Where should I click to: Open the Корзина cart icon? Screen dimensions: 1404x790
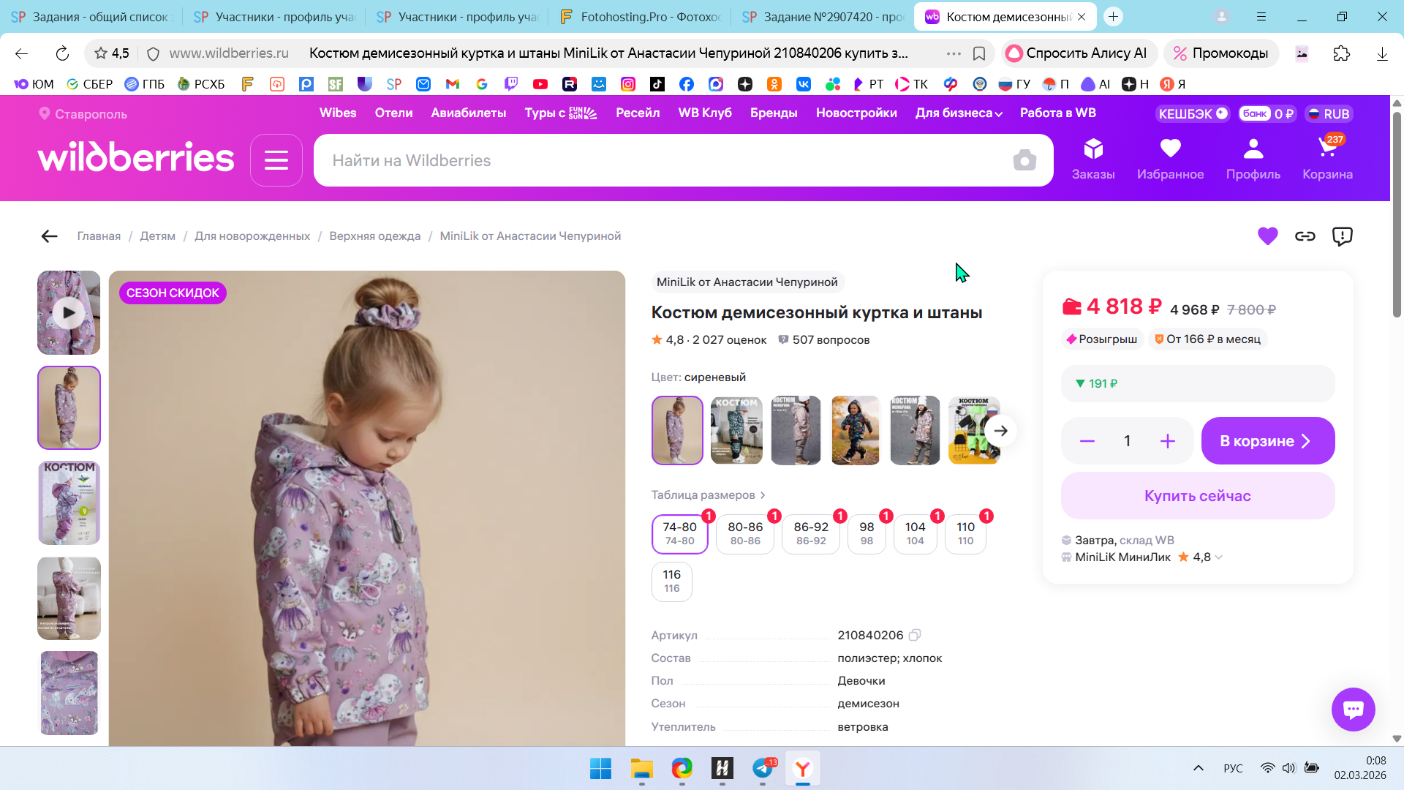(x=1327, y=157)
